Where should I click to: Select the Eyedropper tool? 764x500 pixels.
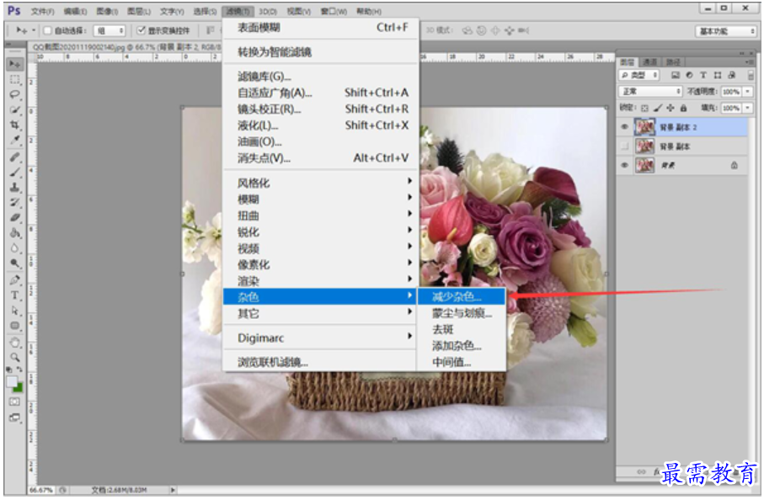pos(15,141)
